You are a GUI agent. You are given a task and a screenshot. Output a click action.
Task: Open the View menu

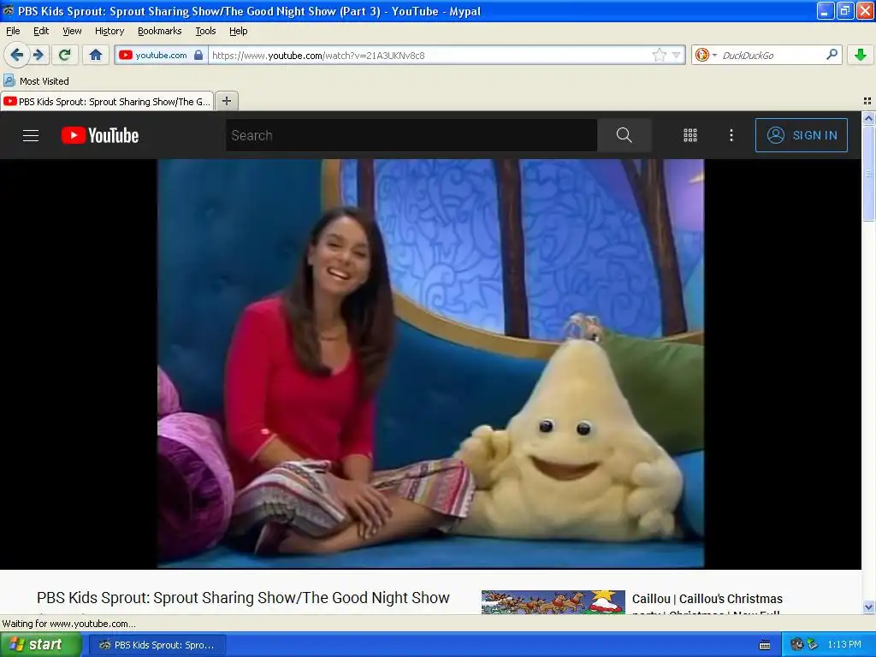pos(72,31)
